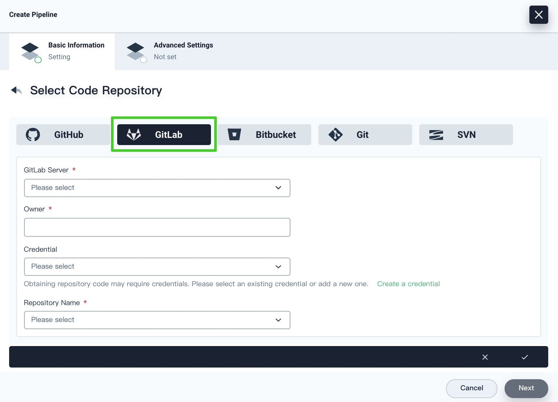Open the Create a credential link
The image size is (558, 402).
point(408,284)
